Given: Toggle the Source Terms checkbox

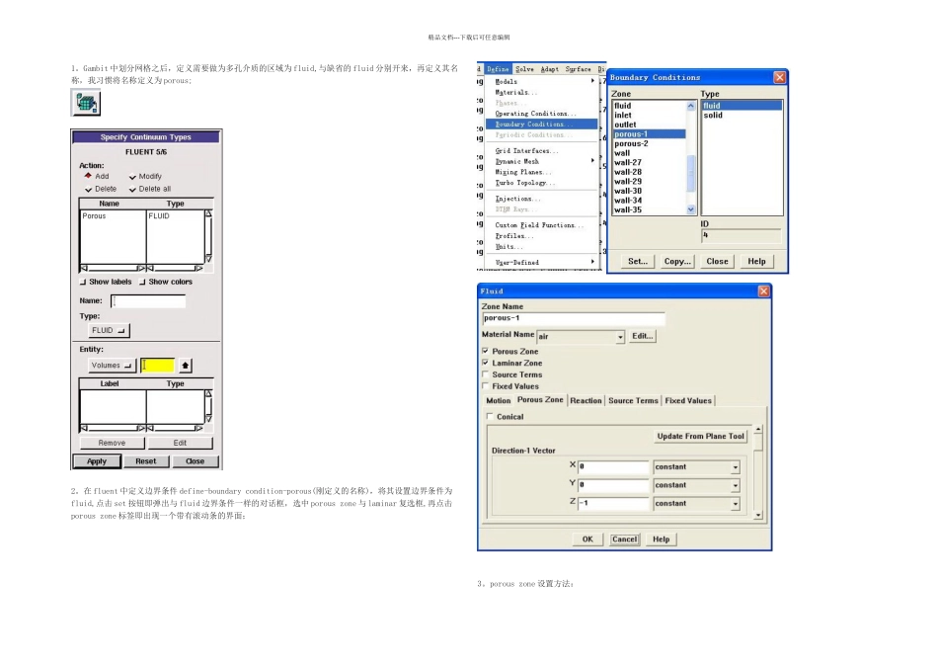Looking at the screenshot, I should click(x=485, y=374).
